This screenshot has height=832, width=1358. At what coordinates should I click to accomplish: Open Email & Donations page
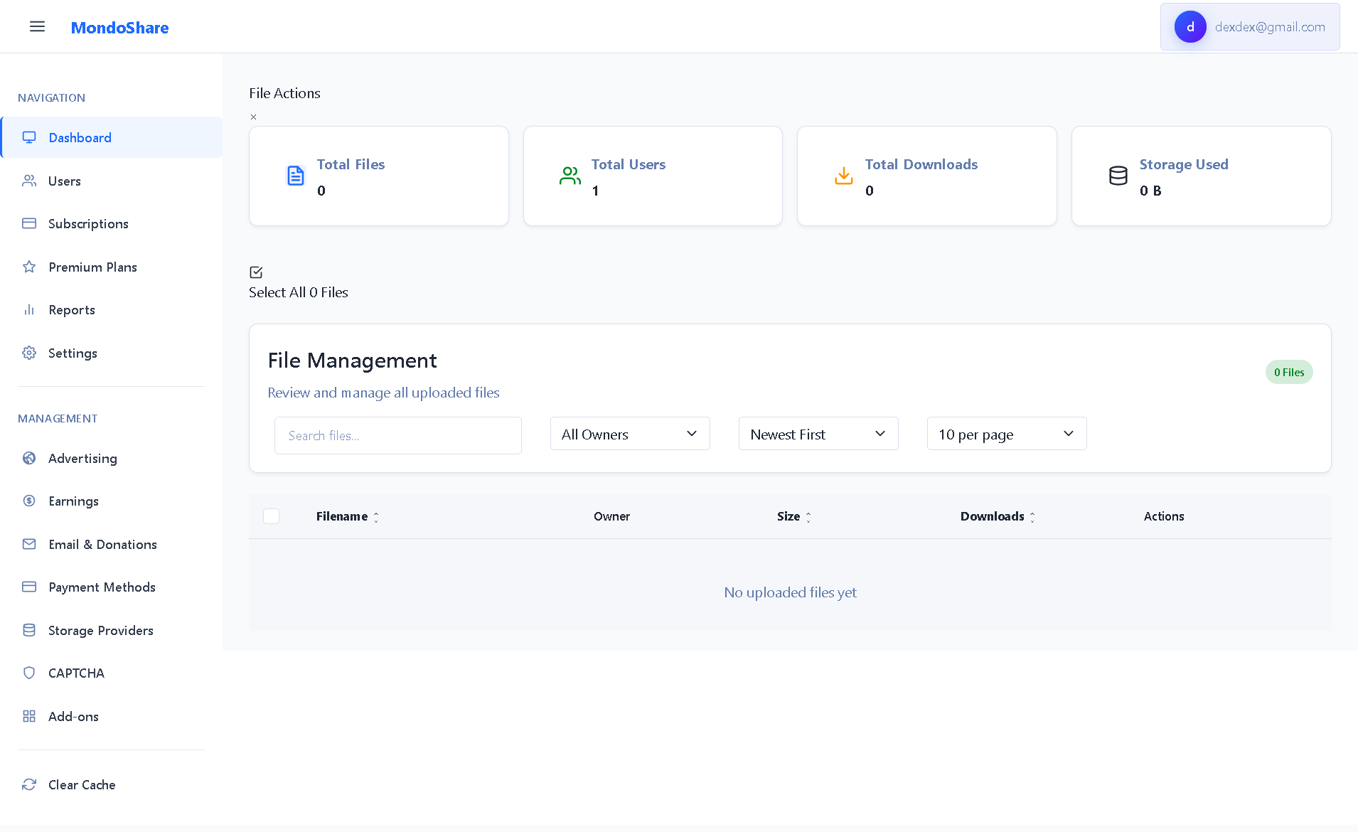click(x=112, y=544)
